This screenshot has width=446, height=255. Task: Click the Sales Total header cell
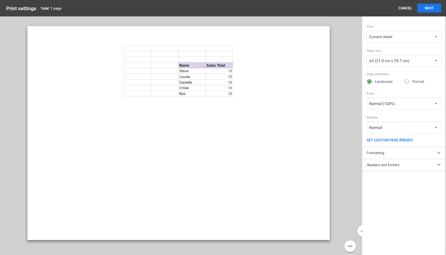pyautogui.click(x=219, y=65)
